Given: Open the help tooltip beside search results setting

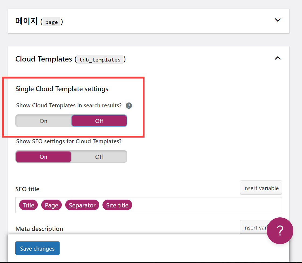Looking at the screenshot, I should click(129, 105).
